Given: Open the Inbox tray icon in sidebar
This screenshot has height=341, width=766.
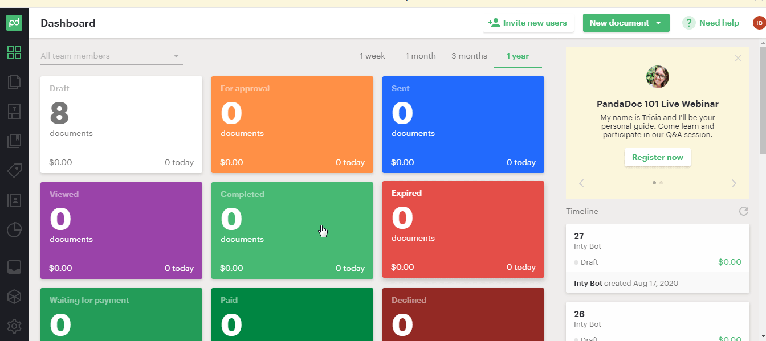Looking at the screenshot, I should 14,266.
